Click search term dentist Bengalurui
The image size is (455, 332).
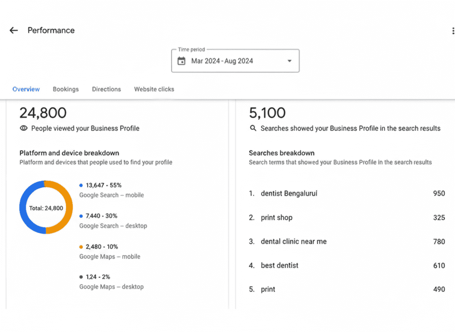(x=289, y=193)
